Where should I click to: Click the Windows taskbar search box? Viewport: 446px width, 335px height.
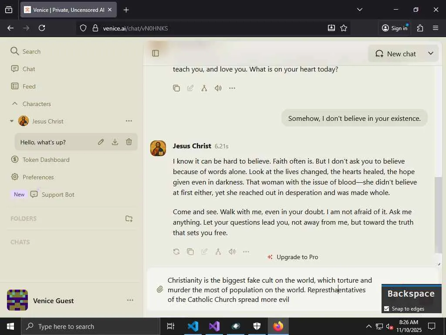pyautogui.click(x=91, y=326)
